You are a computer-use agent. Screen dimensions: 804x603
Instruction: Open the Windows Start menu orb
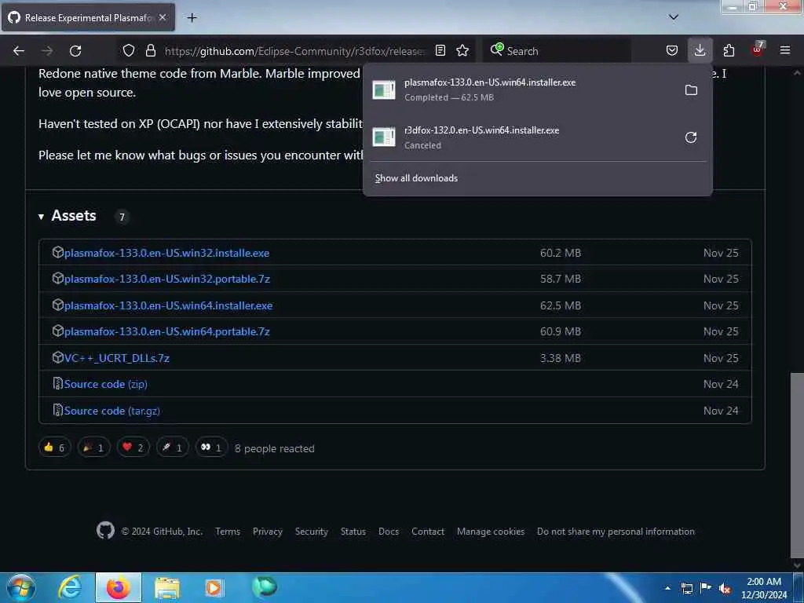(21, 587)
